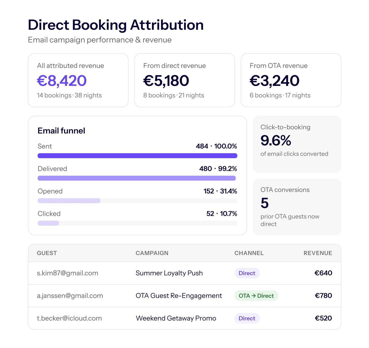
Task: Sort by the GUEST column header
Action: point(47,253)
